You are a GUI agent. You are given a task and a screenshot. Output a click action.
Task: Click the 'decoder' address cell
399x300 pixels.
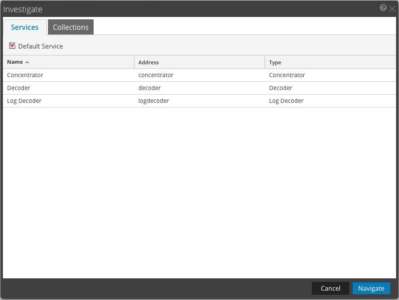coord(149,88)
